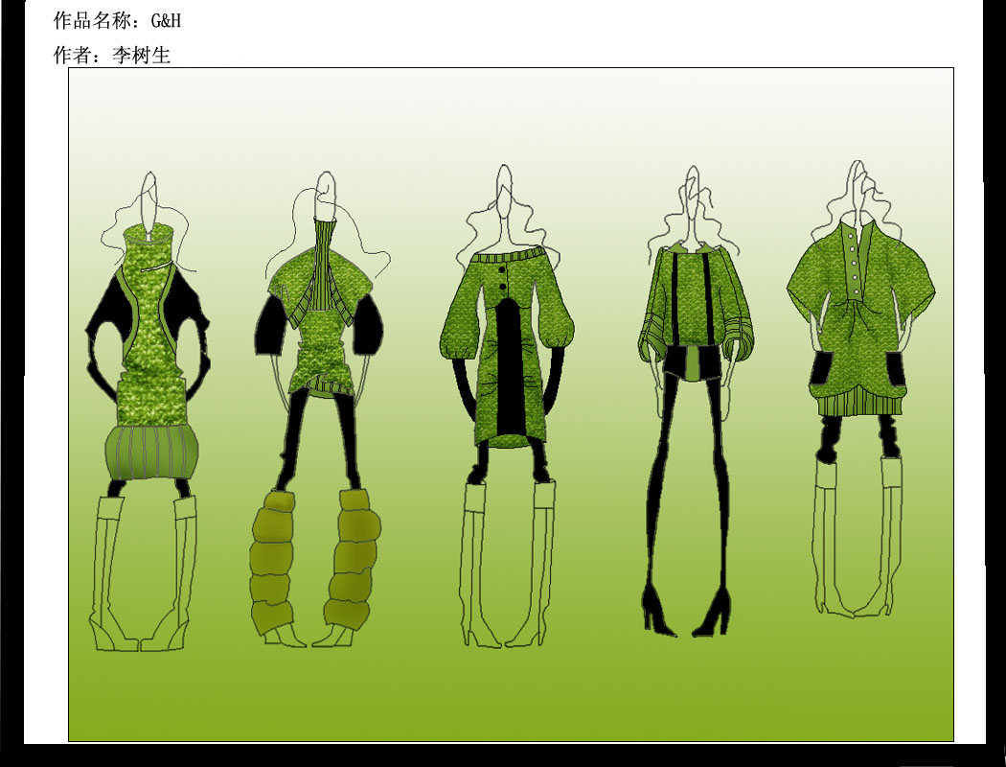Click the author text "作者：李树生"
The width and height of the screenshot is (1006, 767).
click(x=112, y=55)
